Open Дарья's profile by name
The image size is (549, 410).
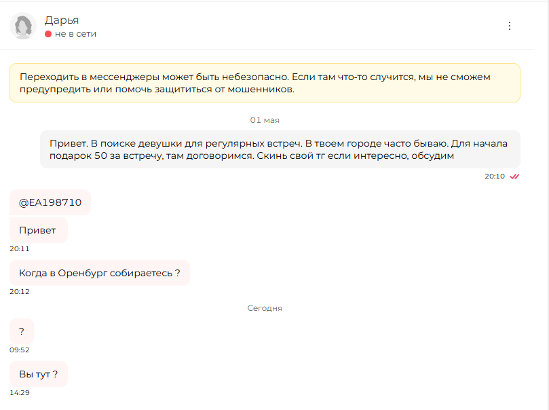click(62, 20)
